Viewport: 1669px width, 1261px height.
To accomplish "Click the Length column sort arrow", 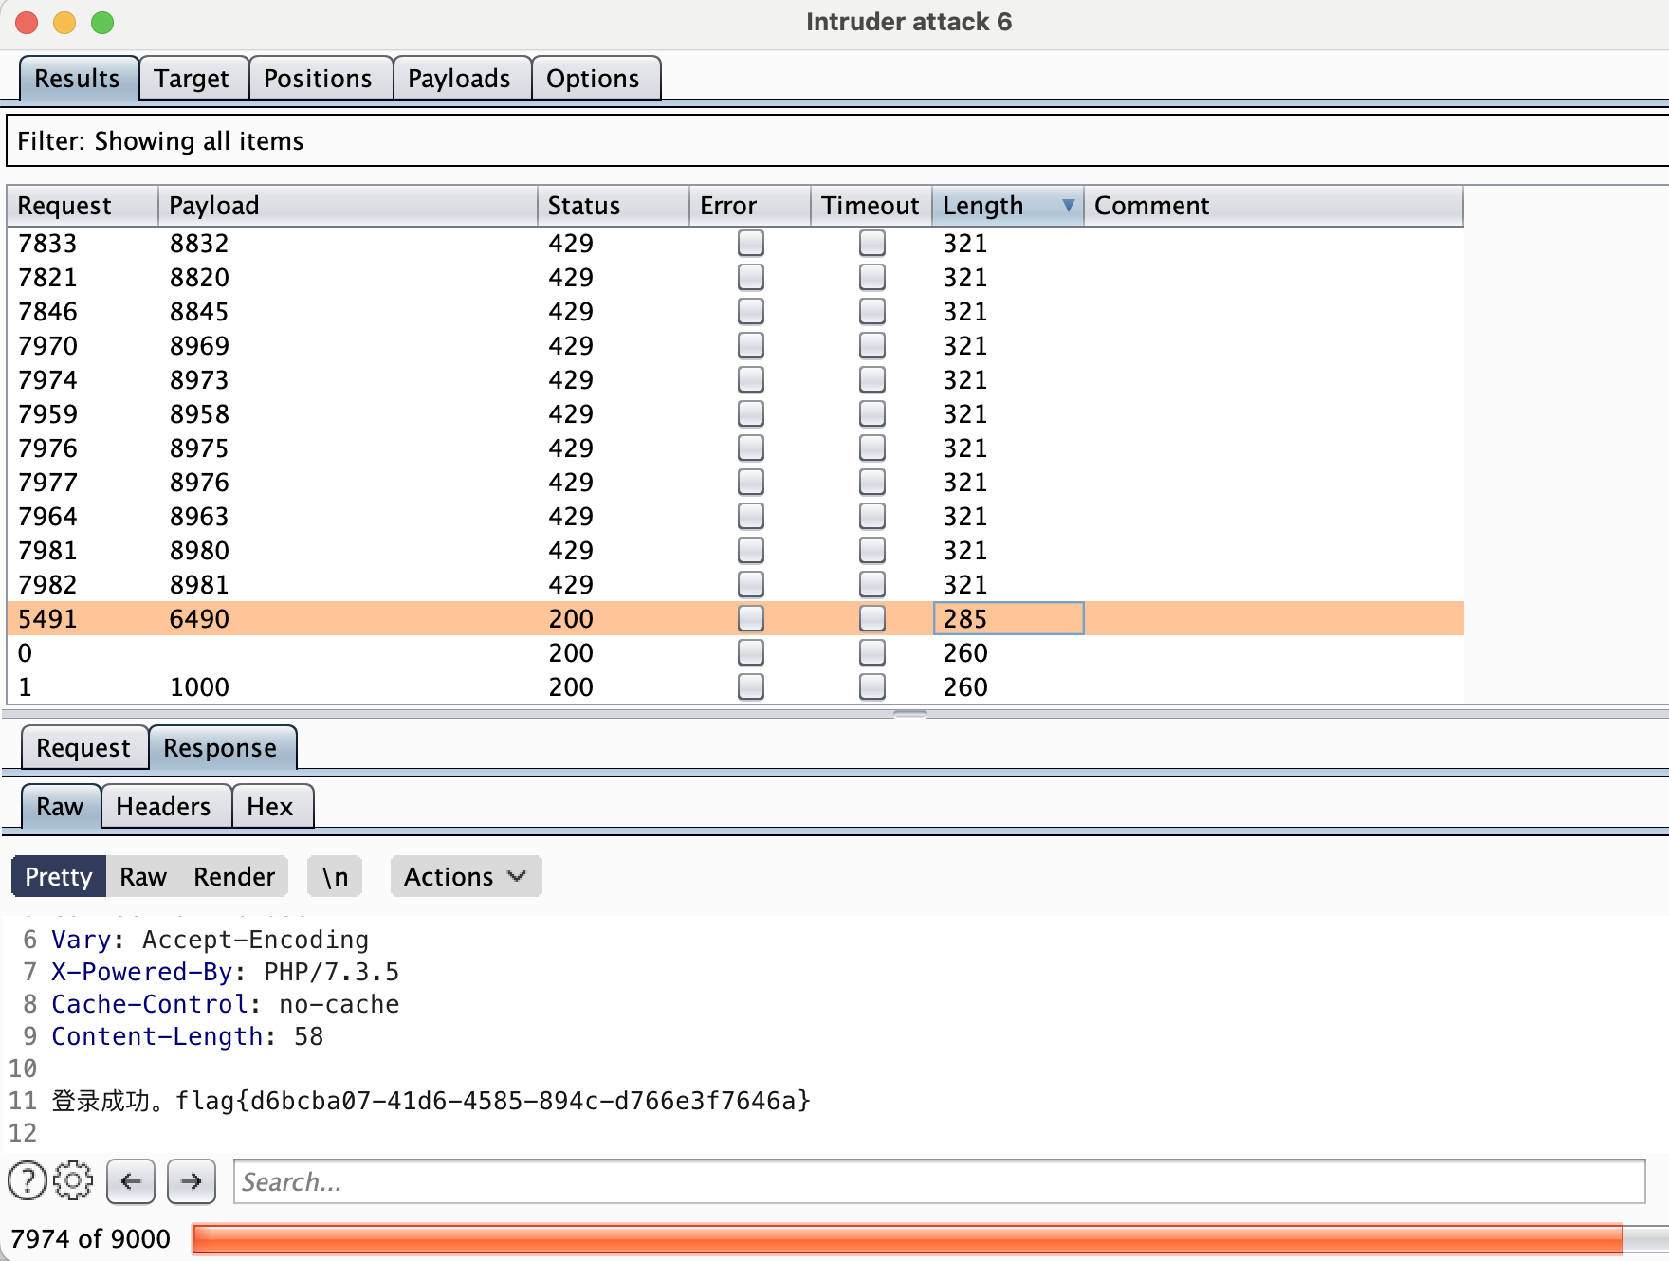I will (1068, 206).
